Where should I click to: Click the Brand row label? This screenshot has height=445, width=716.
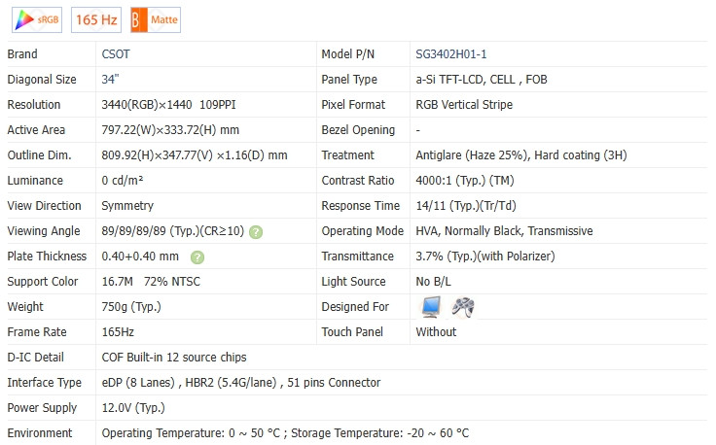(22, 54)
